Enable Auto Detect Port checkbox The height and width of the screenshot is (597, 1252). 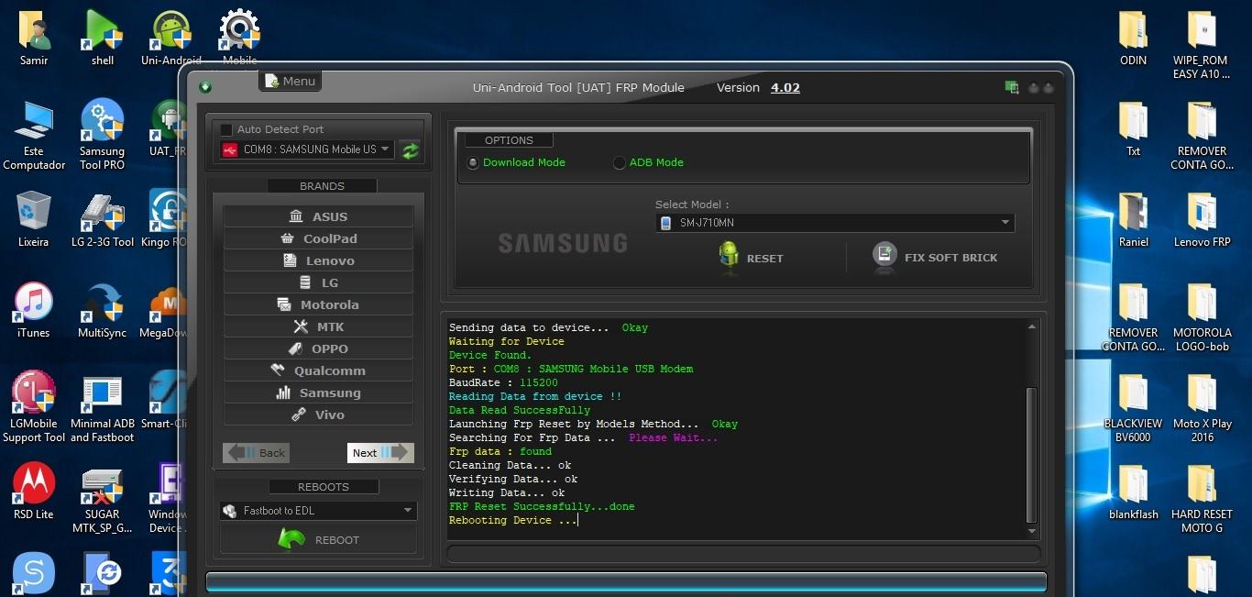coord(226,129)
